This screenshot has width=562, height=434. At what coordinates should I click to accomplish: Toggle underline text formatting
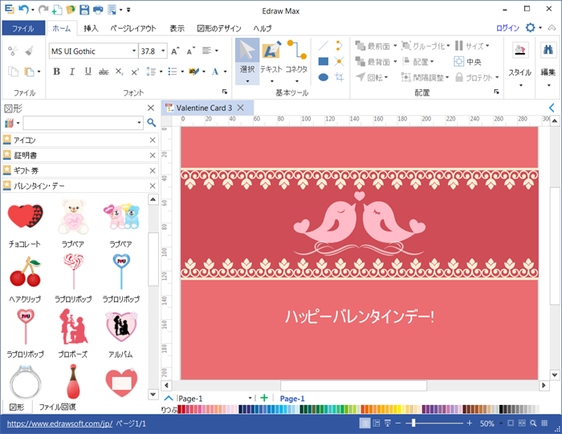[x=87, y=72]
